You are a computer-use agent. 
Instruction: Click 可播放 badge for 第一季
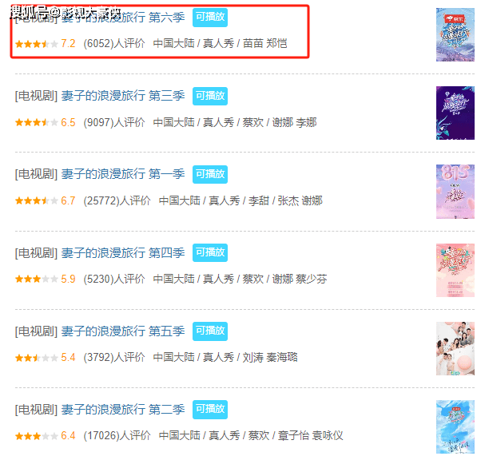[210, 174]
